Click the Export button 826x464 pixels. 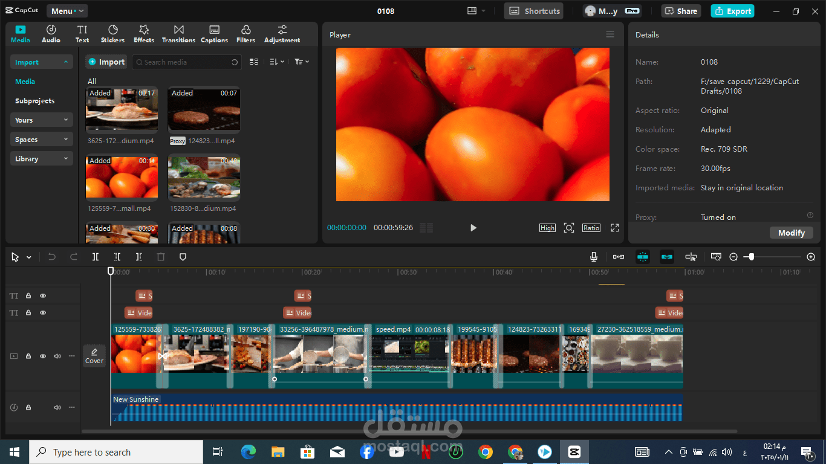[x=732, y=11]
